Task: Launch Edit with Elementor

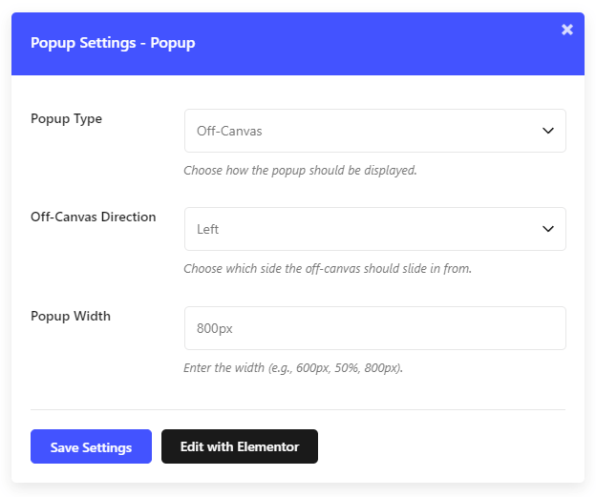Action: 240,446
